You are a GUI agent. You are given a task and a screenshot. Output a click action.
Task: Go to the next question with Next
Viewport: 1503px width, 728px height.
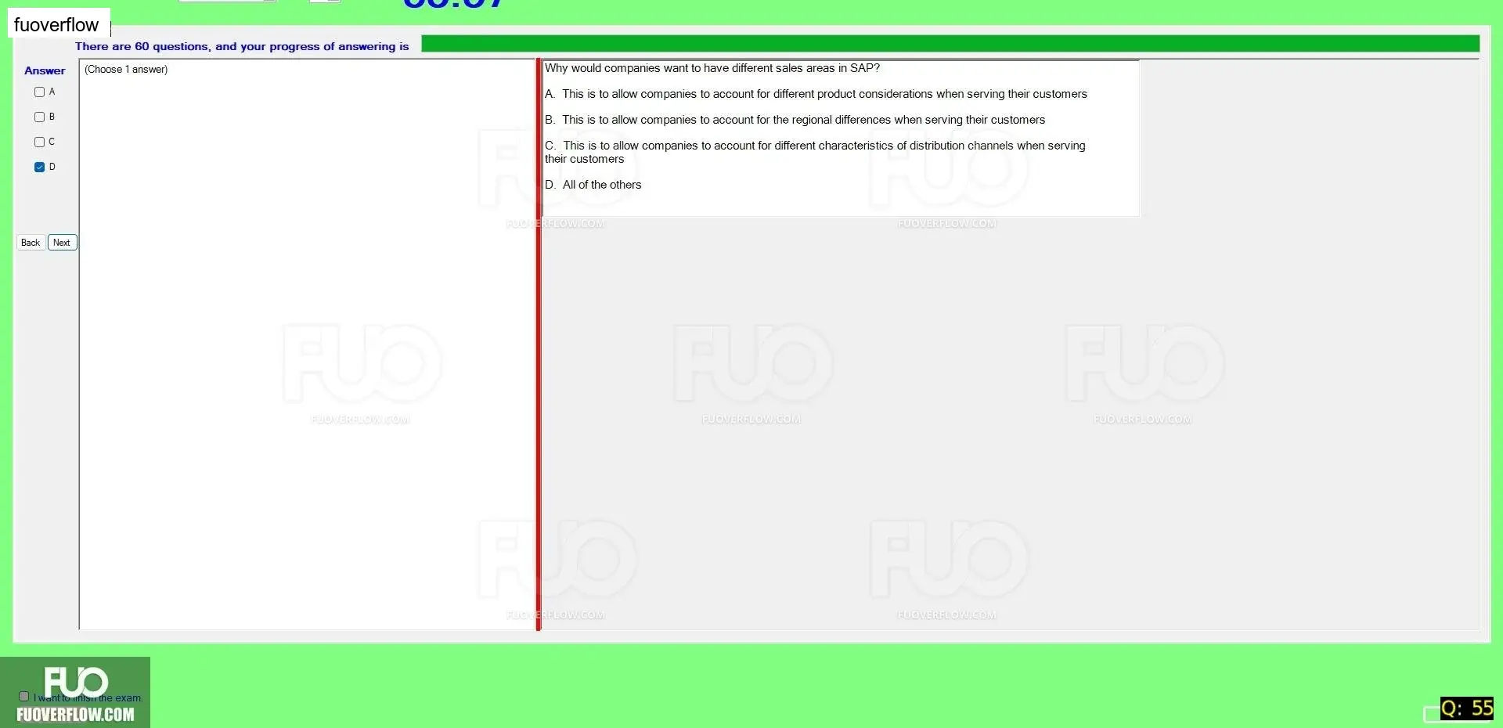click(62, 243)
